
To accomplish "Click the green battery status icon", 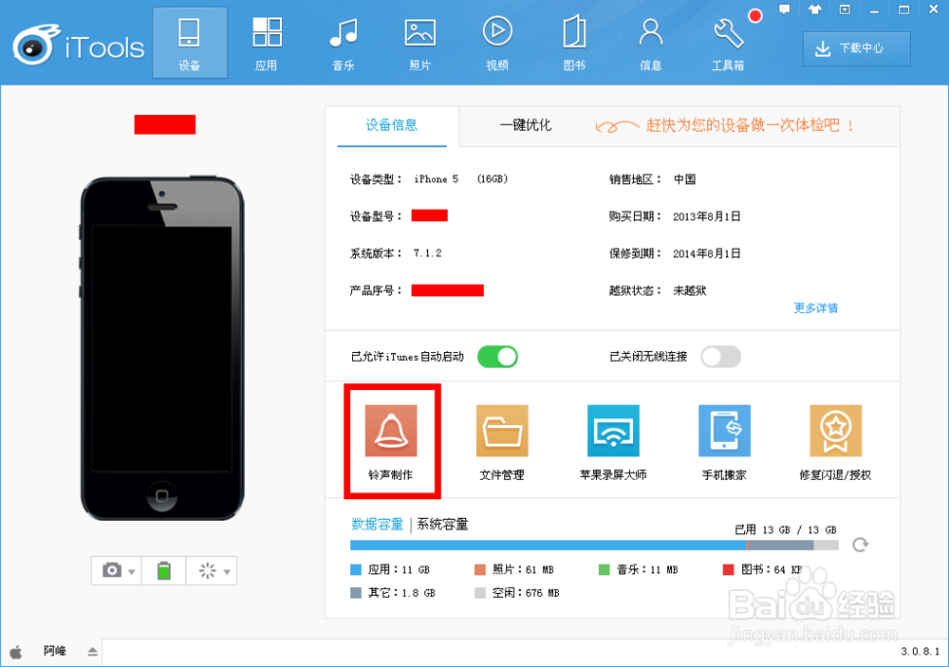I will click(164, 570).
